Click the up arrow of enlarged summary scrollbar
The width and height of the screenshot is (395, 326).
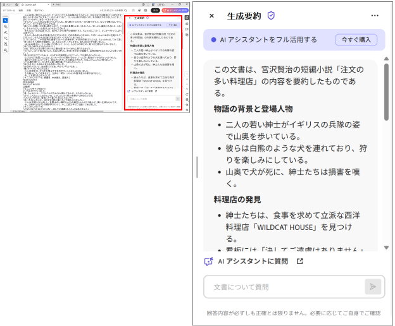(x=386, y=59)
